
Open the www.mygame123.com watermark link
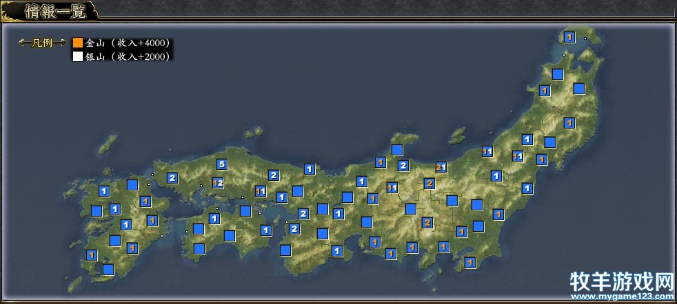coord(620,298)
